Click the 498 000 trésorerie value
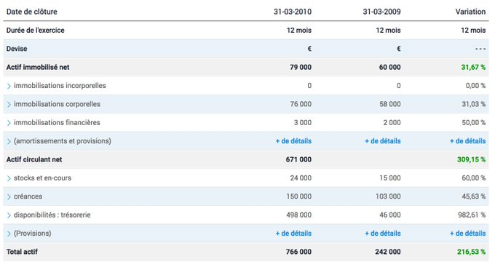Screen dimensions: 495x267 298,215
